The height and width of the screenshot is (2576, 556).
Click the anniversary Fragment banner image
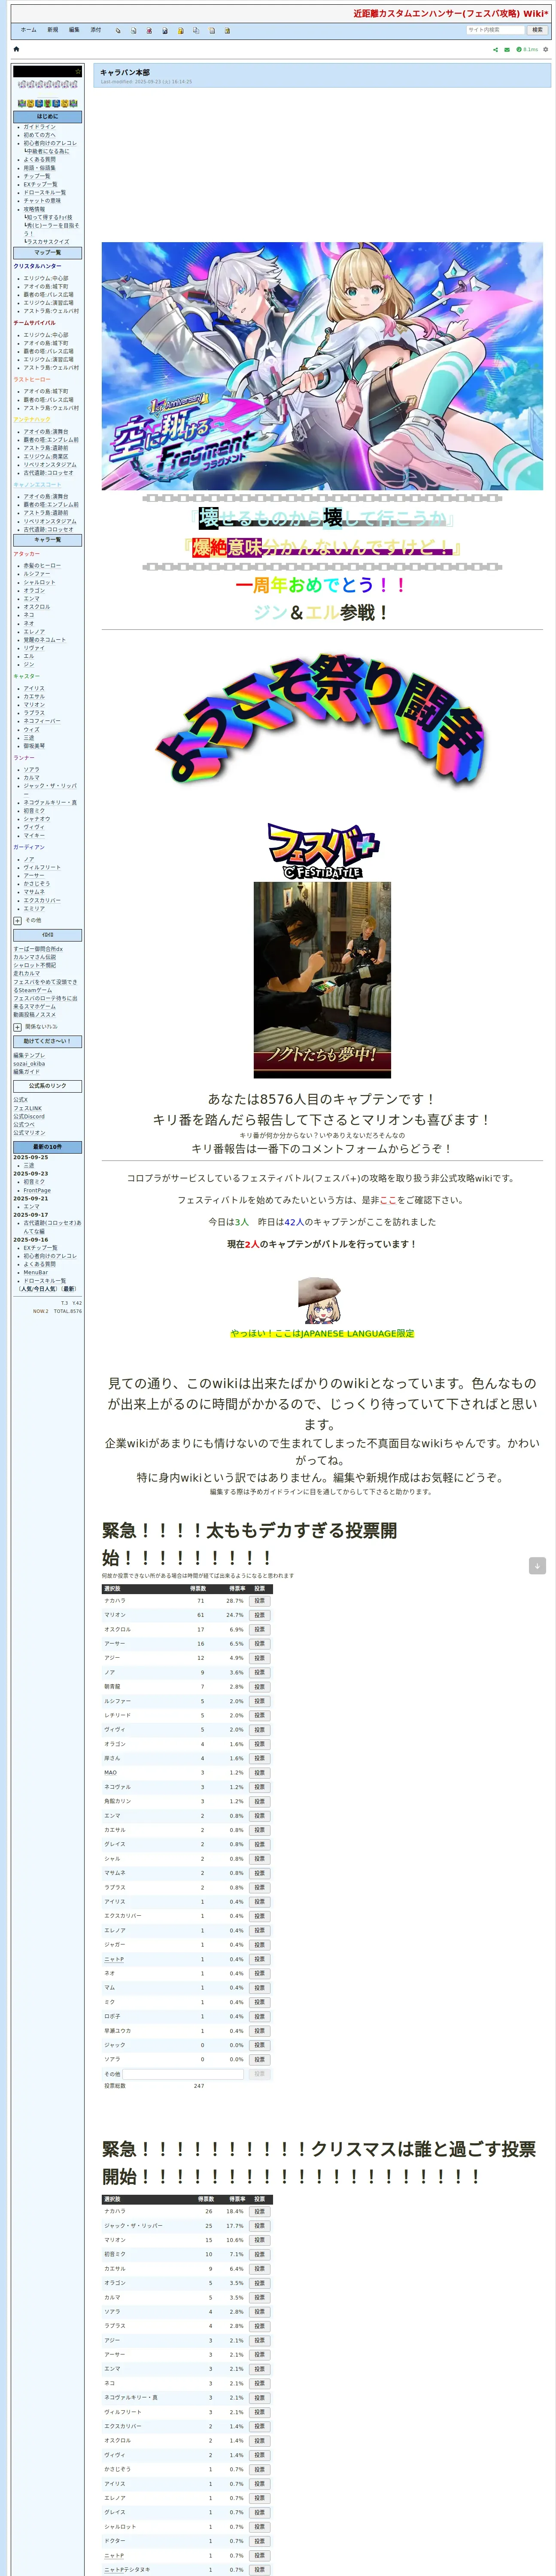(x=322, y=366)
